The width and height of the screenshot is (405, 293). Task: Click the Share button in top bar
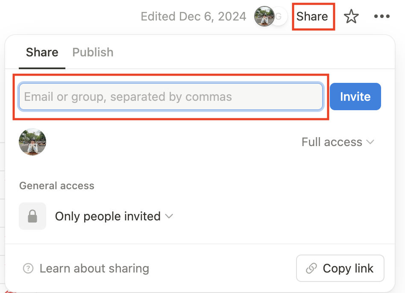(x=313, y=17)
